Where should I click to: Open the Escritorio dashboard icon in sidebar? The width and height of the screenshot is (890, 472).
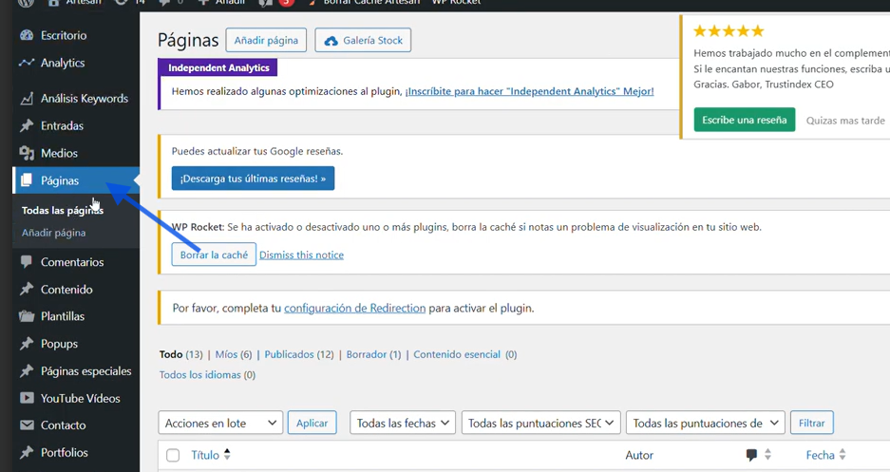click(x=27, y=35)
